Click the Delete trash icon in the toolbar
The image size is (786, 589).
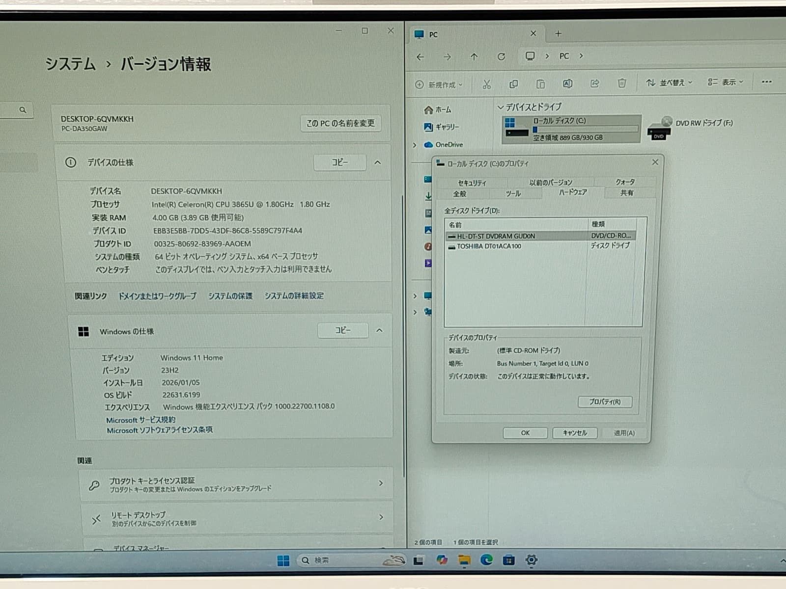622,84
